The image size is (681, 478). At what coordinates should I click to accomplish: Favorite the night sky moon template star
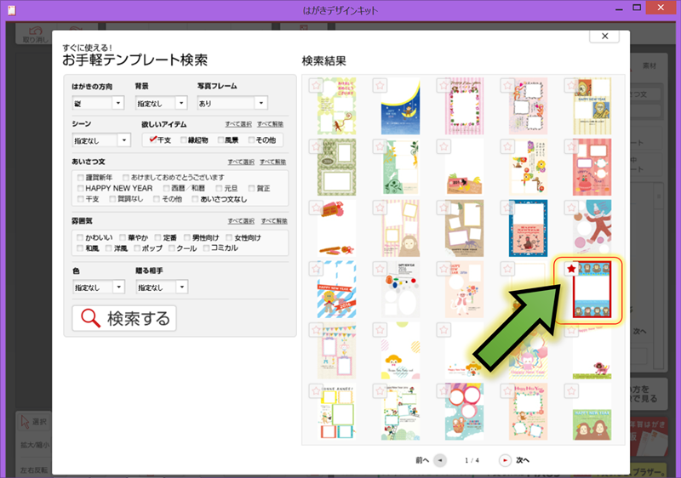(x=380, y=86)
